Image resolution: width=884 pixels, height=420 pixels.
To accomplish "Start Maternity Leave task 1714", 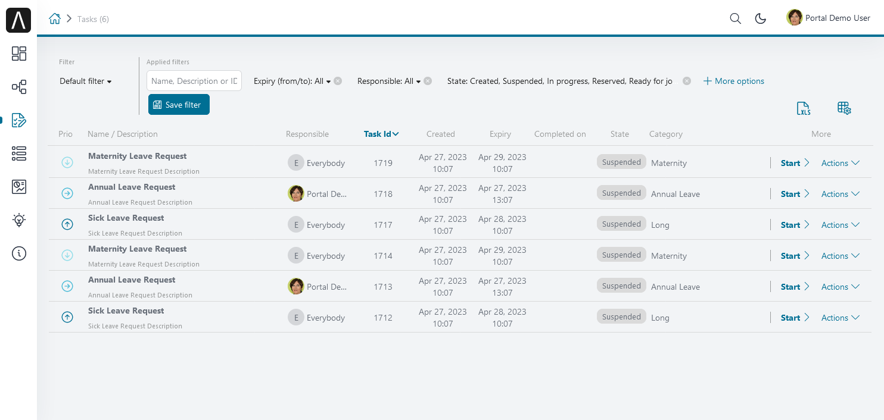I will pyautogui.click(x=795, y=256).
